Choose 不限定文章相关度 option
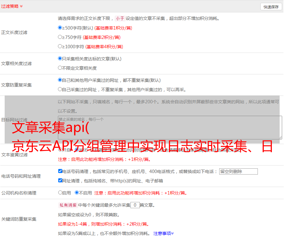The width and height of the screenshot is (284, 239). coord(60,68)
